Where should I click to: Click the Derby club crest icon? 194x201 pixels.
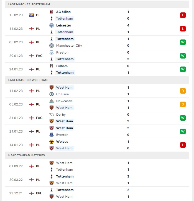point(52,115)
